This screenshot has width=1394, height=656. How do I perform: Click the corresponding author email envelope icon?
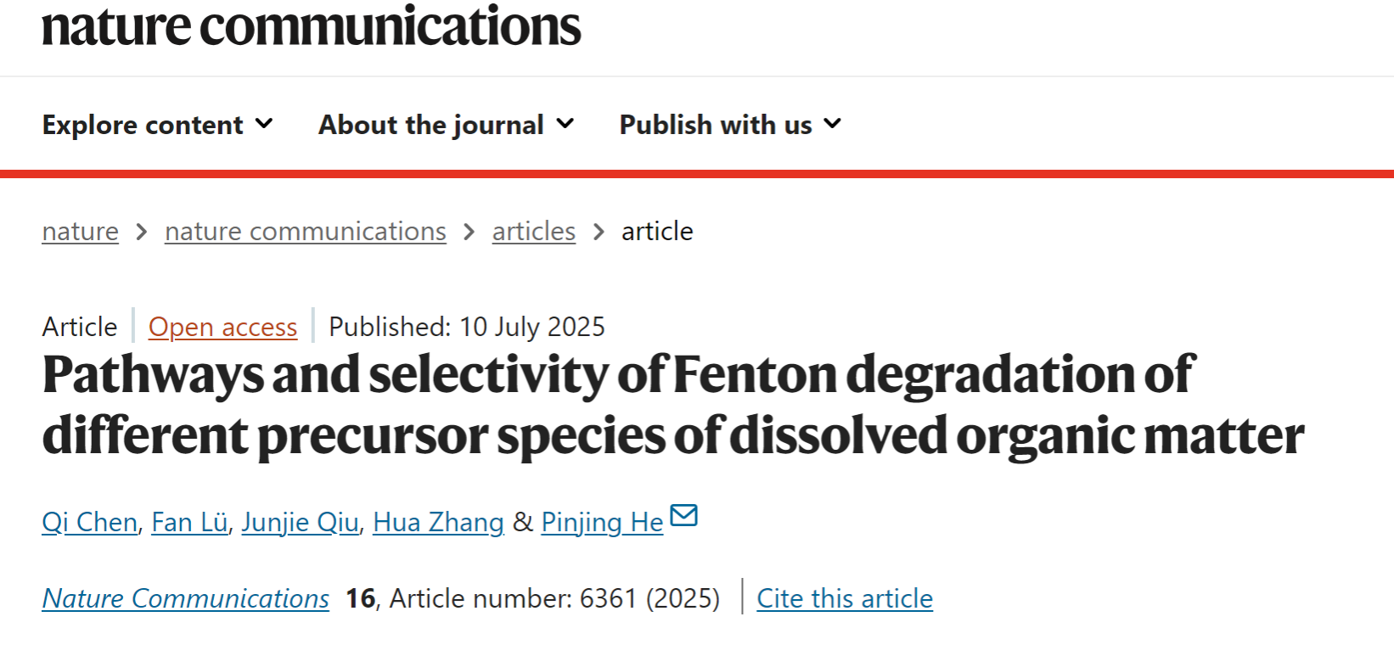tap(683, 515)
